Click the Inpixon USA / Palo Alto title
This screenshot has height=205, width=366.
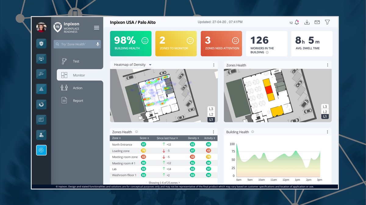133,22
